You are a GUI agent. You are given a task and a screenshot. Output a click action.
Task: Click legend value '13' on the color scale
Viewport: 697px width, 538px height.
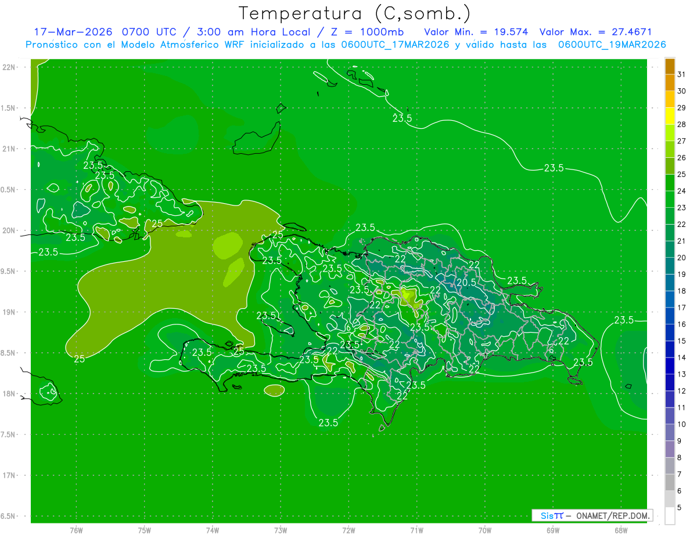[682, 374]
